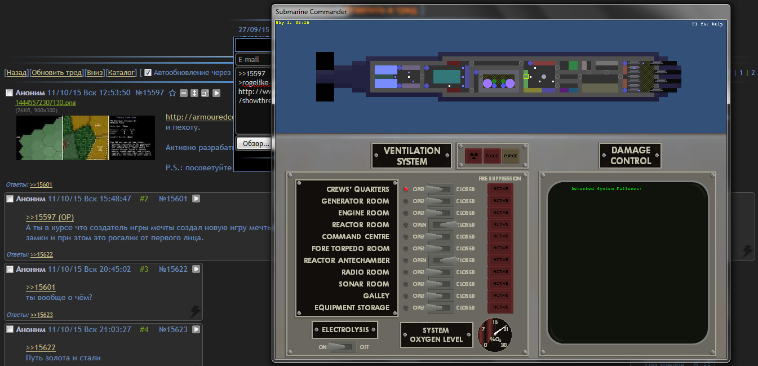Open the triangle post menu on post №15601
Screen dimensions: 758x366
click(196, 199)
